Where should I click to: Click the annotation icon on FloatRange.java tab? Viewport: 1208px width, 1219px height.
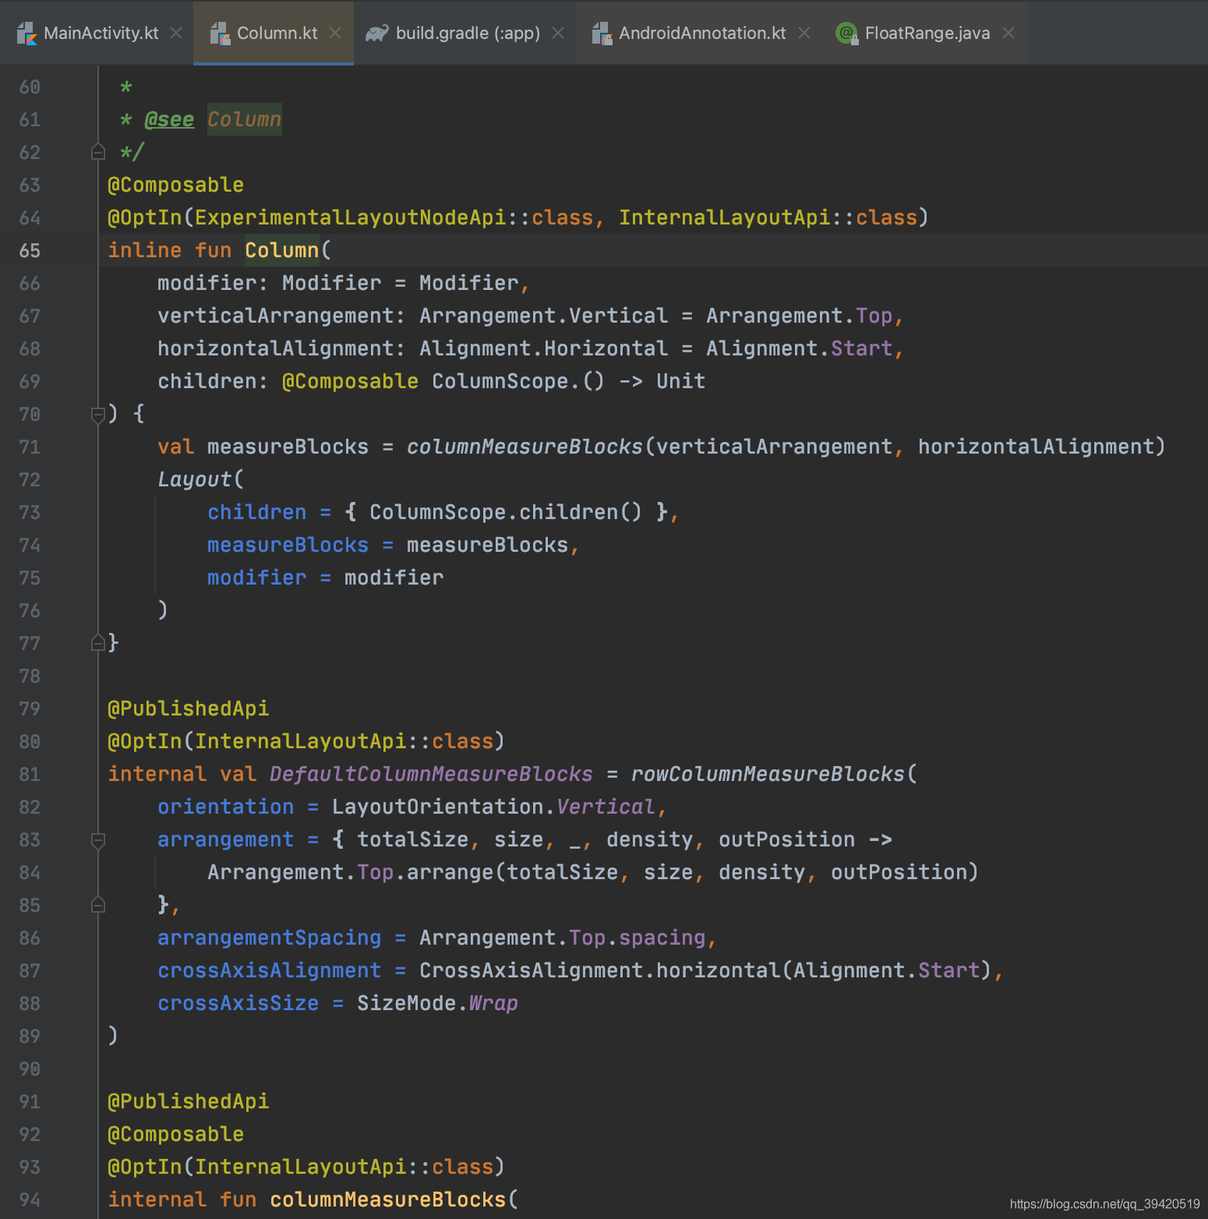pyautogui.click(x=846, y=34)
